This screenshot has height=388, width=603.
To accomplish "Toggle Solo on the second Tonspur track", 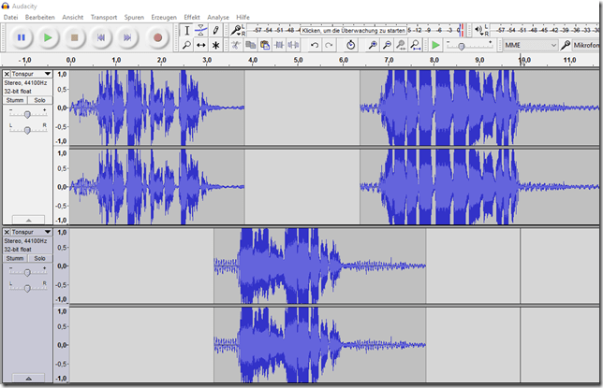I will tap(39, 258).
